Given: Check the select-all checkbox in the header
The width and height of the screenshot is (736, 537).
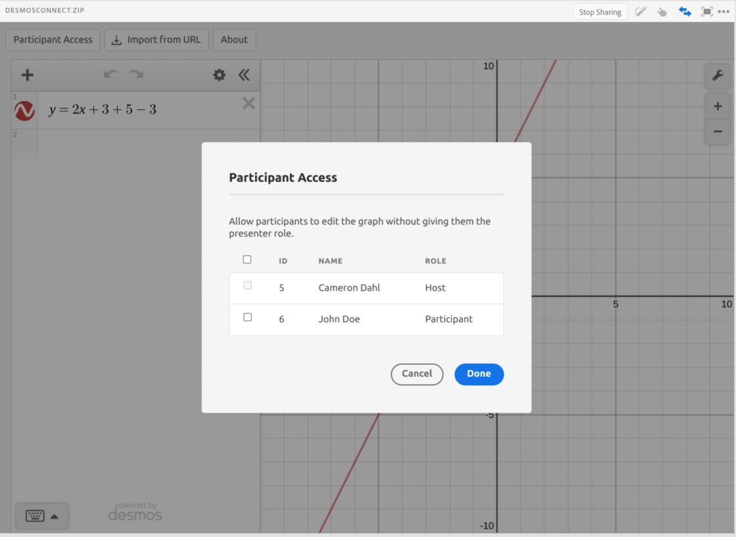Looking at the screenshot, I should [247, 259].
